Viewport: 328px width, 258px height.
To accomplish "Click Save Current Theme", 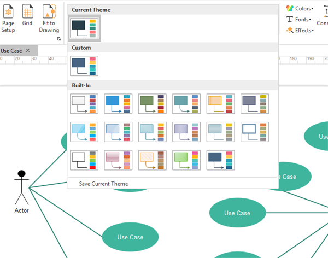I will 103,184.
